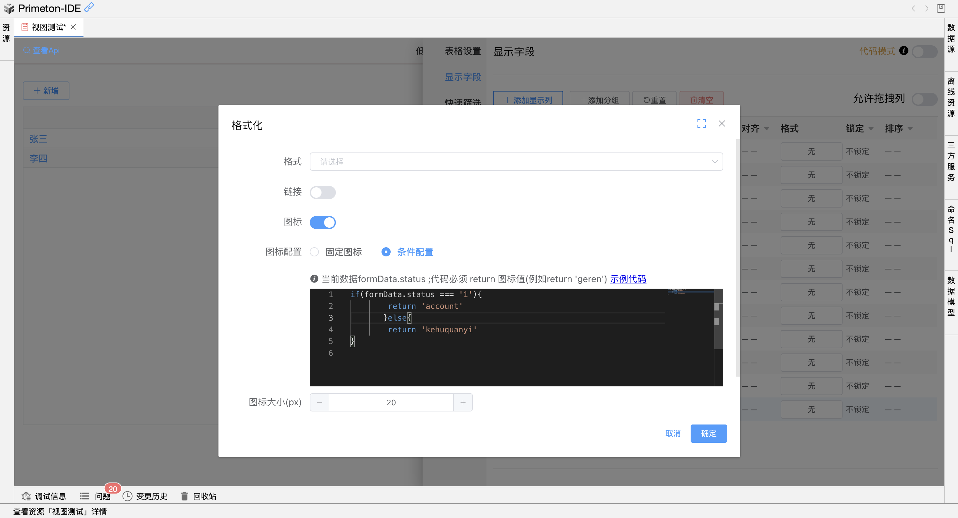Screen dimensions: 958x518
Task: Open the 回收站 trash icon
Action: 184,496
